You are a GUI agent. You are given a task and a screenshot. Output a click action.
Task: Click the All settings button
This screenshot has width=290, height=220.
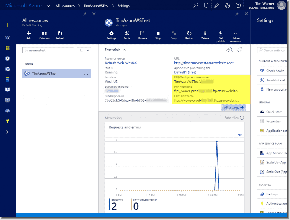(x=234, y=107)
